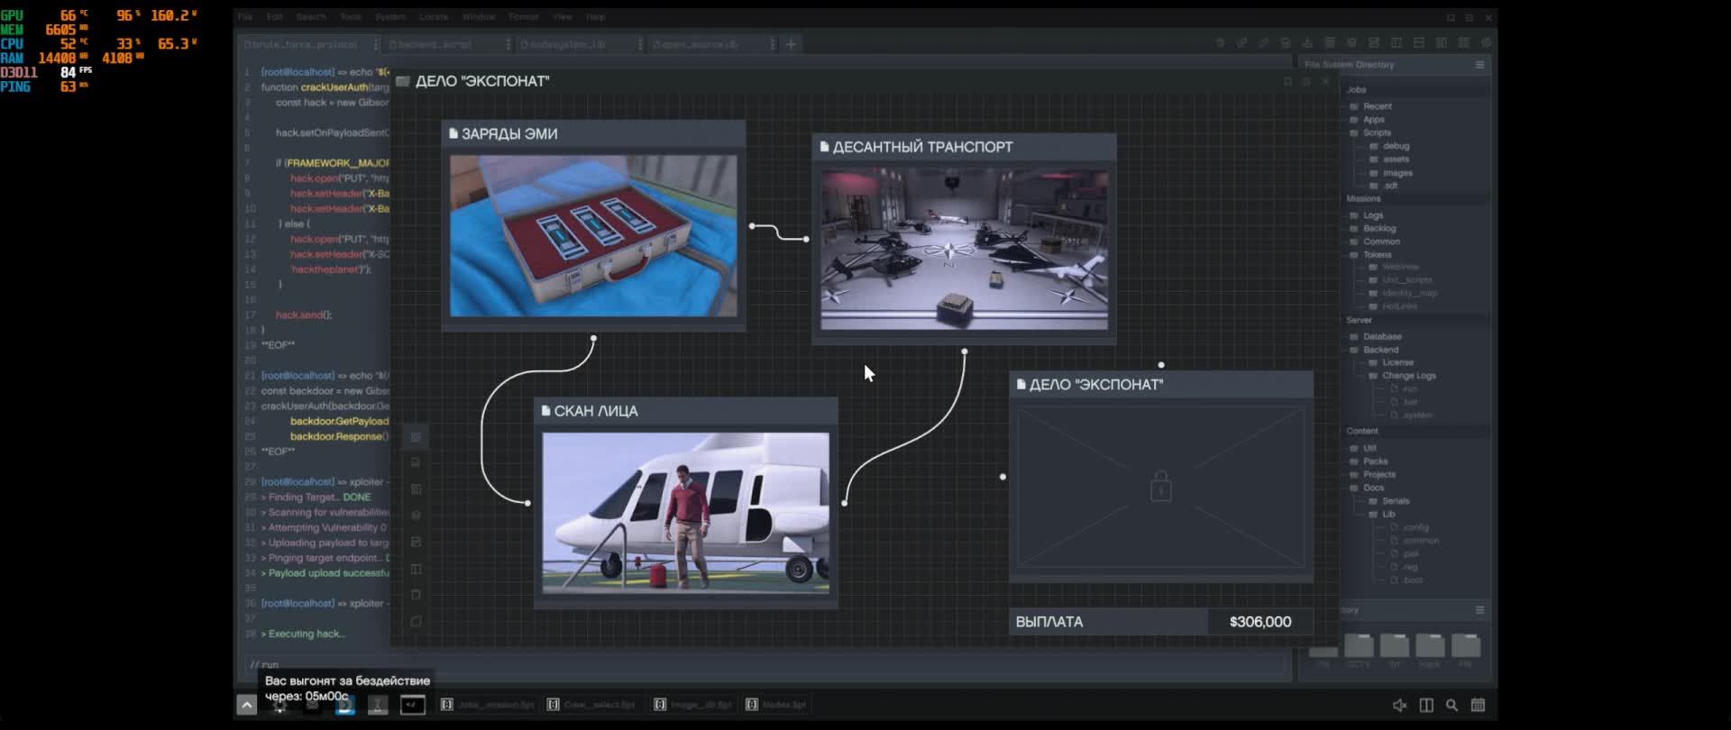Collapse the Lib folder
Image resolution: width=1731 pixels, height=730 pixels.
click(1382, 515)
